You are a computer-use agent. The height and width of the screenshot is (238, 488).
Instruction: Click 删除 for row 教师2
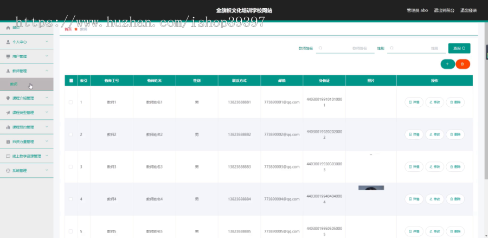click(x=455, y=134)
